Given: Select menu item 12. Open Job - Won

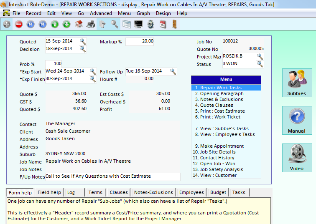Looking at the screenshot, I should [226, 164].
